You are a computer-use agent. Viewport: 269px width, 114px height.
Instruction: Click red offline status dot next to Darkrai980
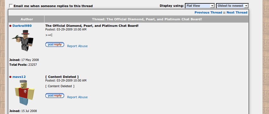[x=10, y=26]
